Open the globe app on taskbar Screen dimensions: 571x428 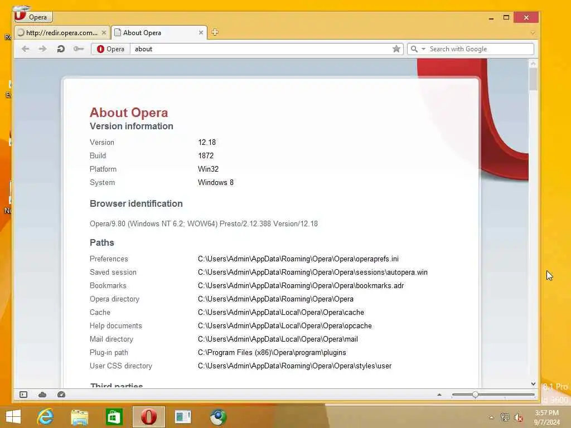(217, 417)
